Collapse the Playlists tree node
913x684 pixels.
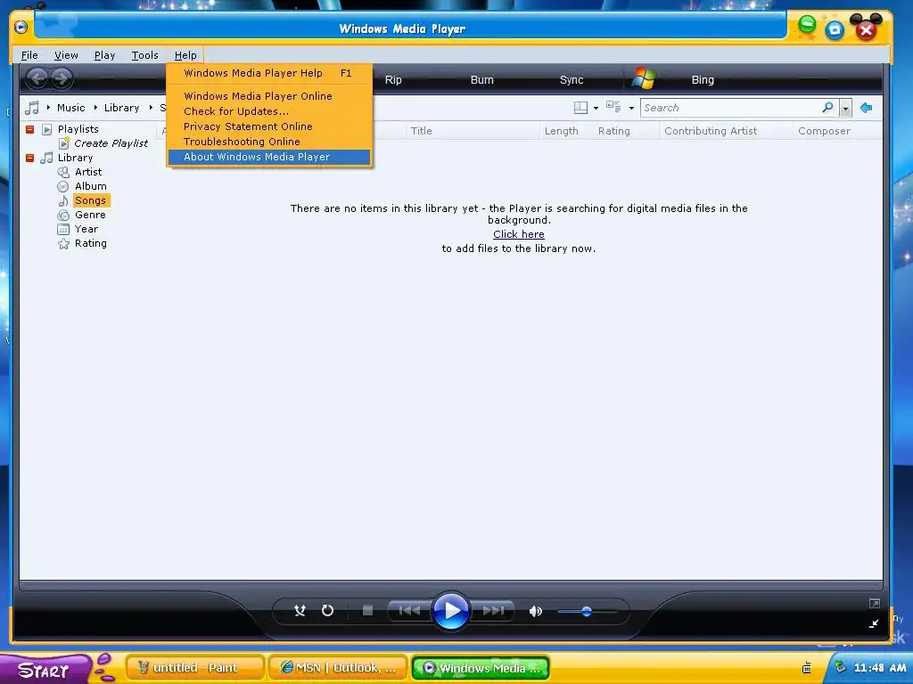click(x=29, y=129)
